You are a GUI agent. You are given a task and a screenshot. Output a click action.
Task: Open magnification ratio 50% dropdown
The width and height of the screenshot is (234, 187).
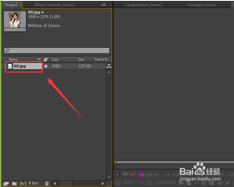133,183
